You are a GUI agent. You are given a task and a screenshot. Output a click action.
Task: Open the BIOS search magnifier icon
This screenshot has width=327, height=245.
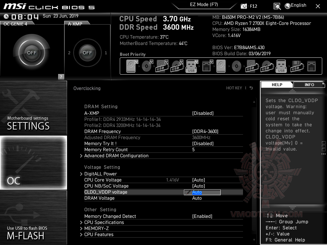tap(277, 6)
